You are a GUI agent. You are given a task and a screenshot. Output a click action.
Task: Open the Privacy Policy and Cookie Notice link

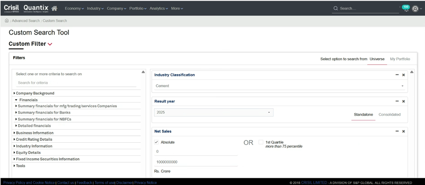pyautogui.click(x=29, y=183)
